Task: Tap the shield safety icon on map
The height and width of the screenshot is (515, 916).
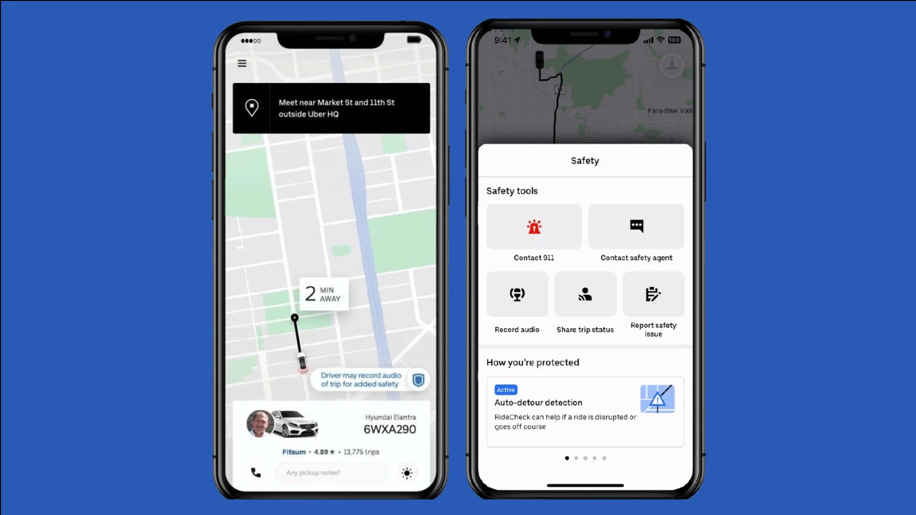Action: click(x=418, y=379)
